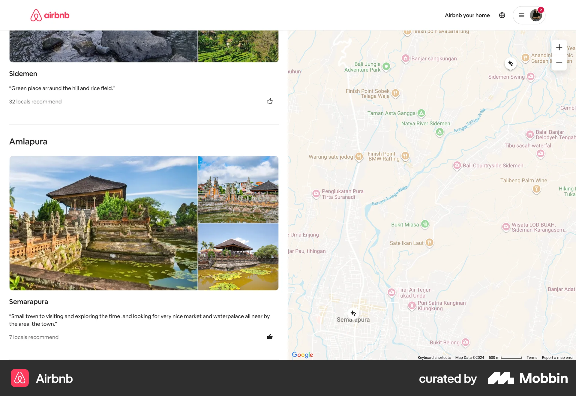Click the profile avatar with notification badge

(x=535, y=15)
